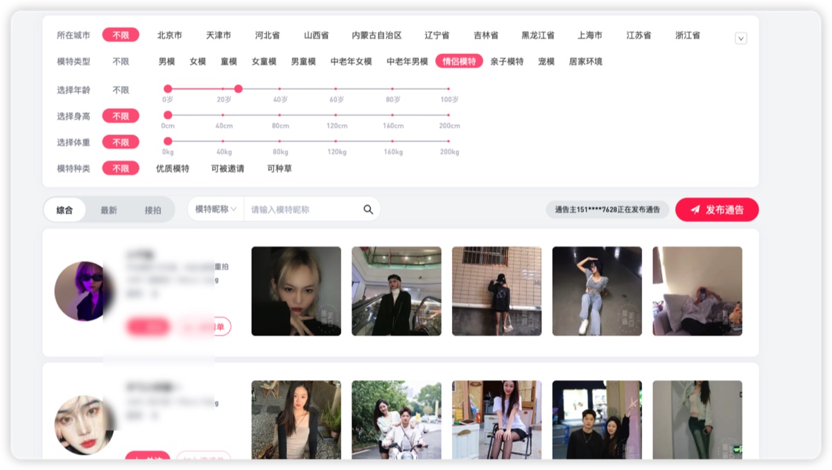Choose 江苏省 city filter
The image size is (832, 470).
(x=639, y=35)
